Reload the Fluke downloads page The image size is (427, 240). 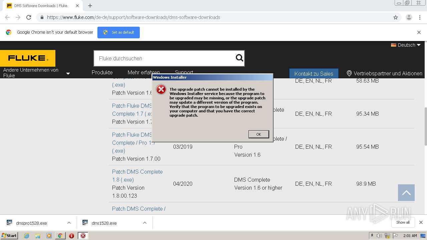coord(29,17)
